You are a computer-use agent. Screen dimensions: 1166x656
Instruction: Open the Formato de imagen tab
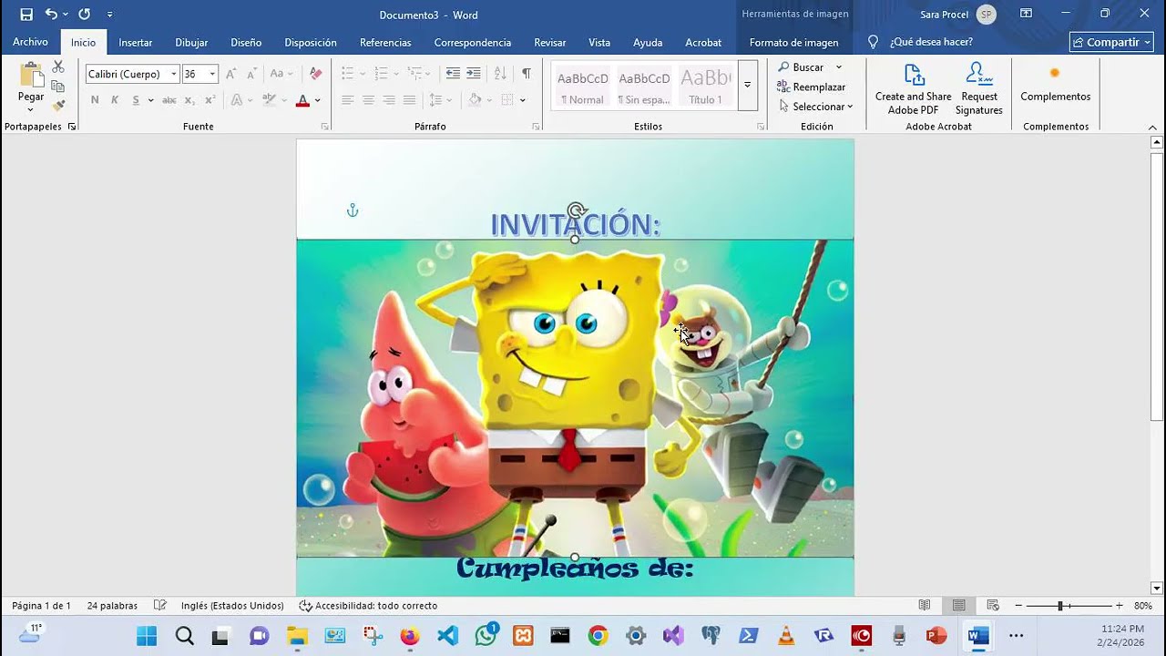(x=793, y=42)
